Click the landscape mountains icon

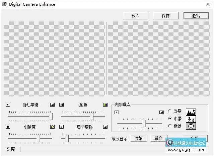(191, 112)
